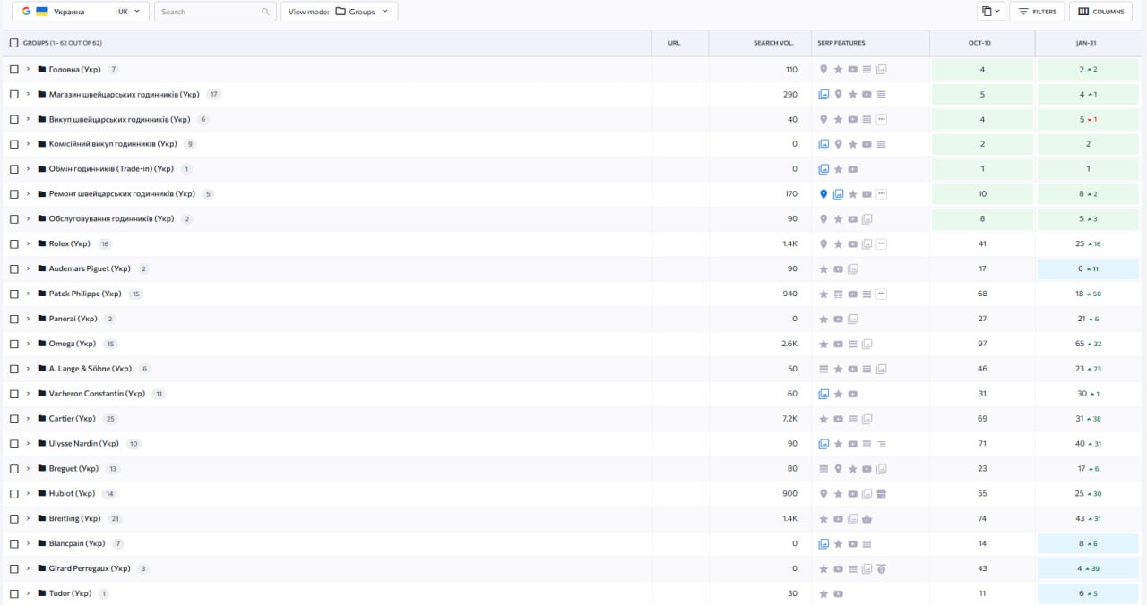Sort by the Search Vol. column header
1147x605 pixels.
click(773, 43)
